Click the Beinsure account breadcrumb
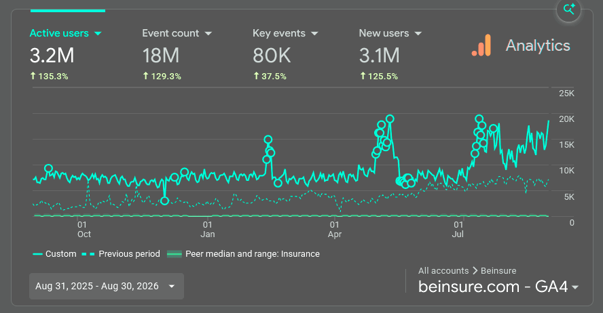603x313 pixels. click(x=498, y=271)
